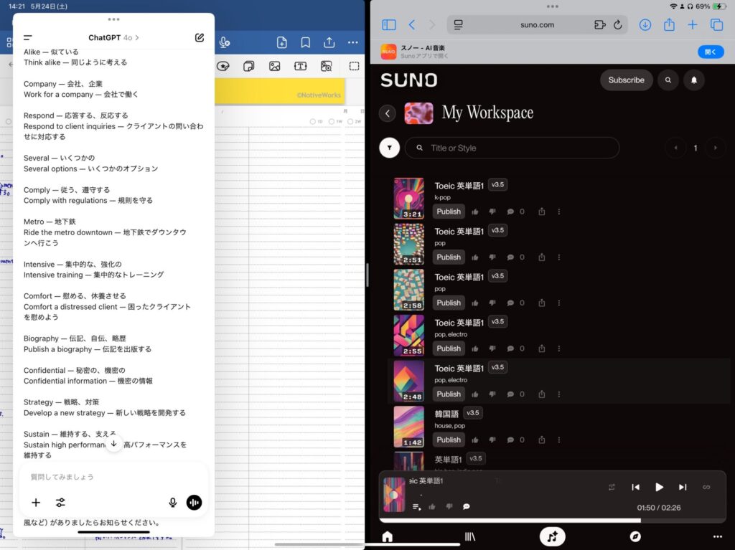This screenshot has height=550, width=735.
Task: Seek within the Suno player progress bar
Action: click(x=552, y=521)
